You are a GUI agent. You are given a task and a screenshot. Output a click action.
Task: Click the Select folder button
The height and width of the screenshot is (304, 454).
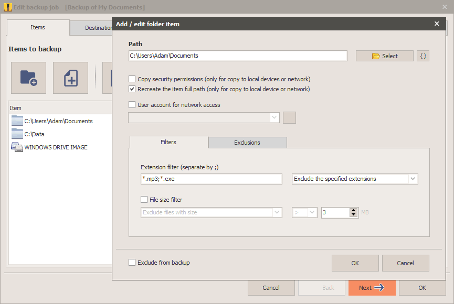pyautogui.click(x=384, y=56)
